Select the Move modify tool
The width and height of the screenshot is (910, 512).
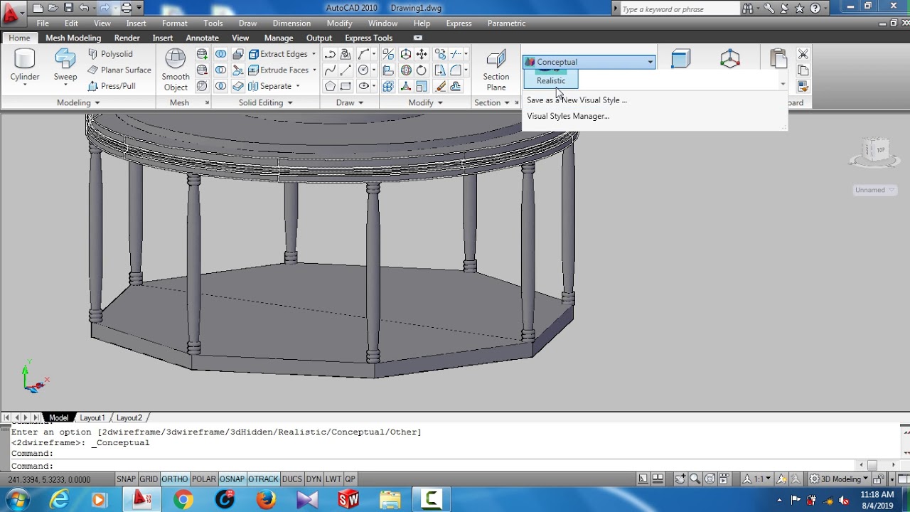[x=422, y=54]
